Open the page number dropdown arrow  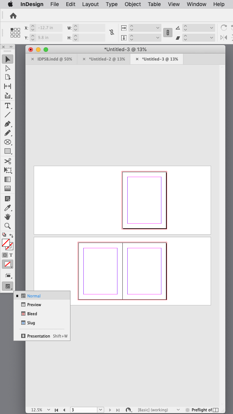click(x=101, y=410)
